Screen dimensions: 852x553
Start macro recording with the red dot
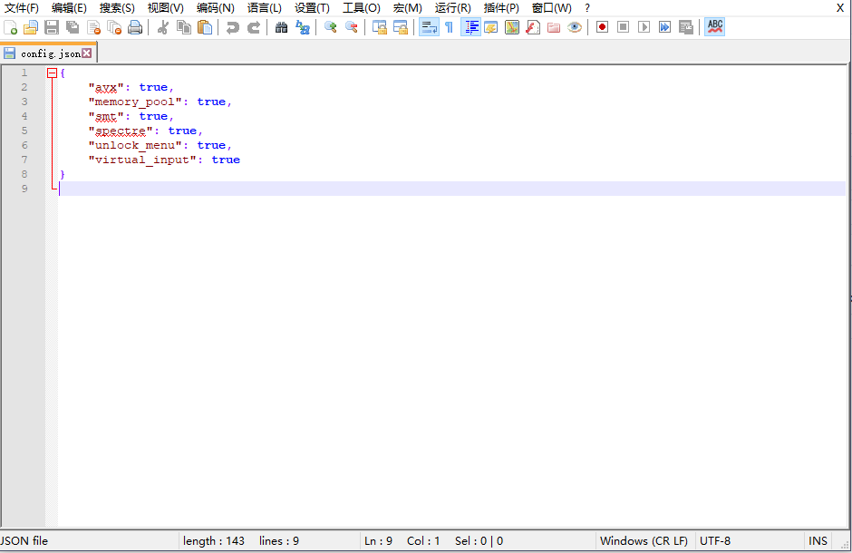pos(602,27)
